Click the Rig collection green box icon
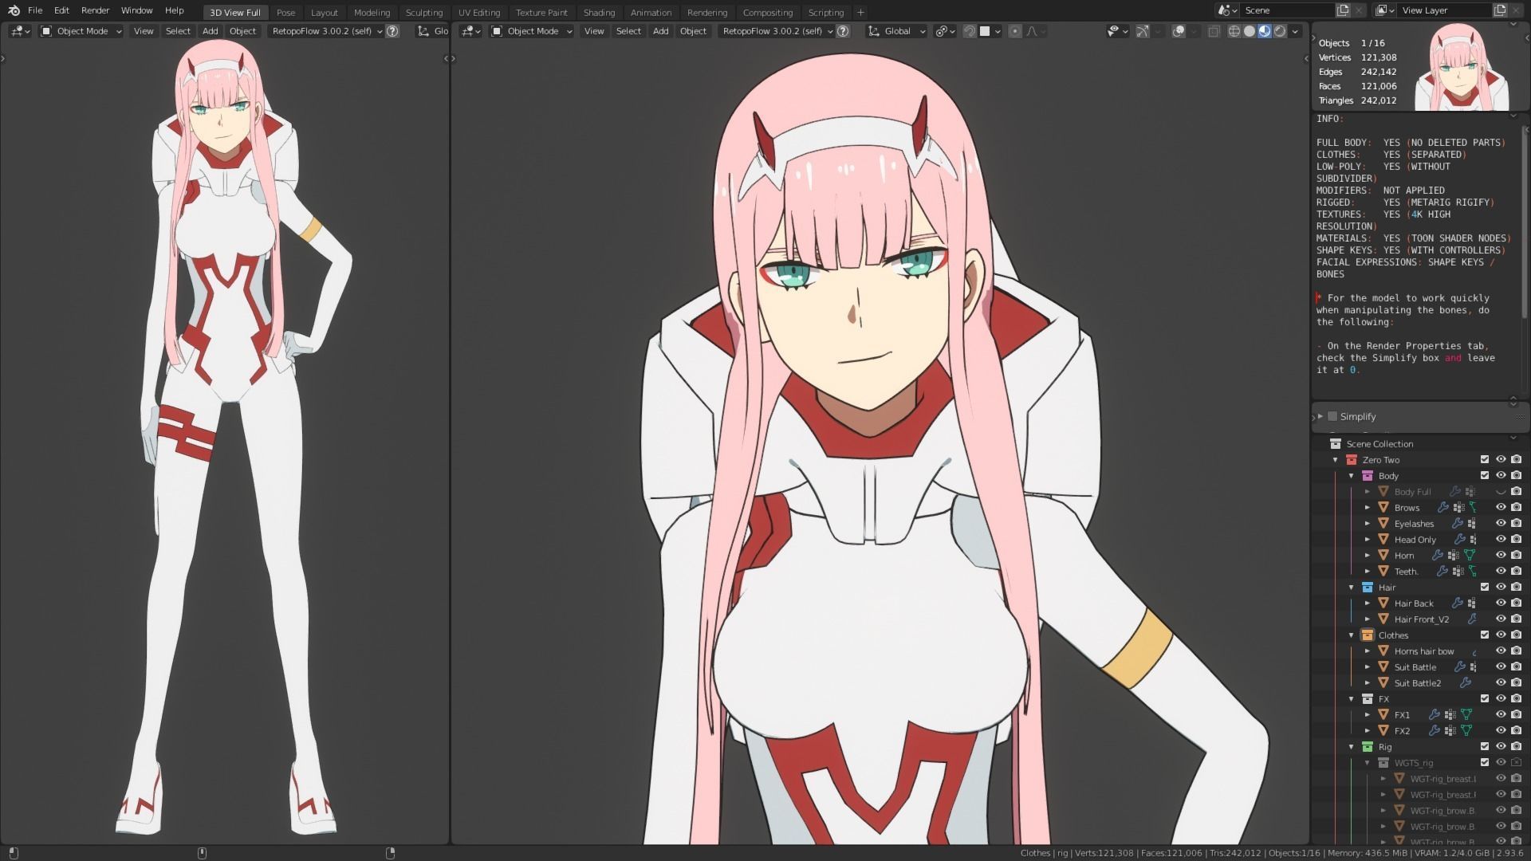The image size is (1531, 861). [1368, 746]
